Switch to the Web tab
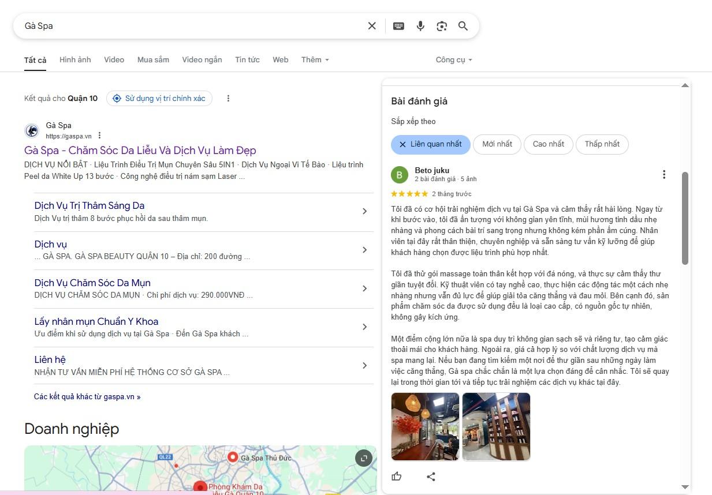Screen dimensions: 712x495 [x=281, y=59]
